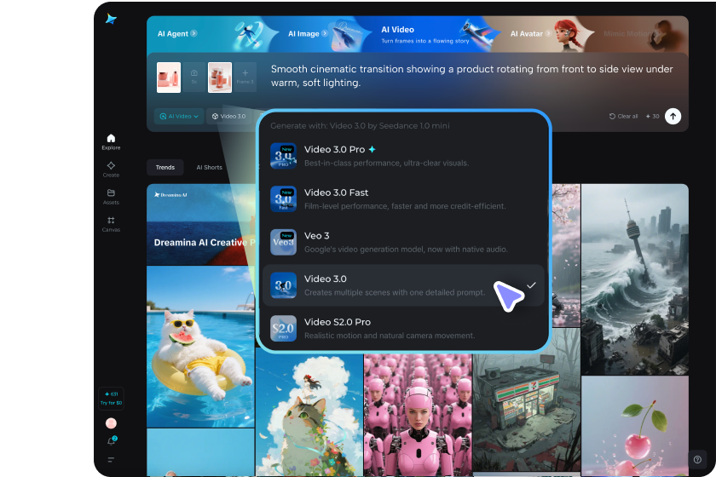This screenshot has height=477, width=716.
Task: Open the help question mark icon
Action: point(697,460)
